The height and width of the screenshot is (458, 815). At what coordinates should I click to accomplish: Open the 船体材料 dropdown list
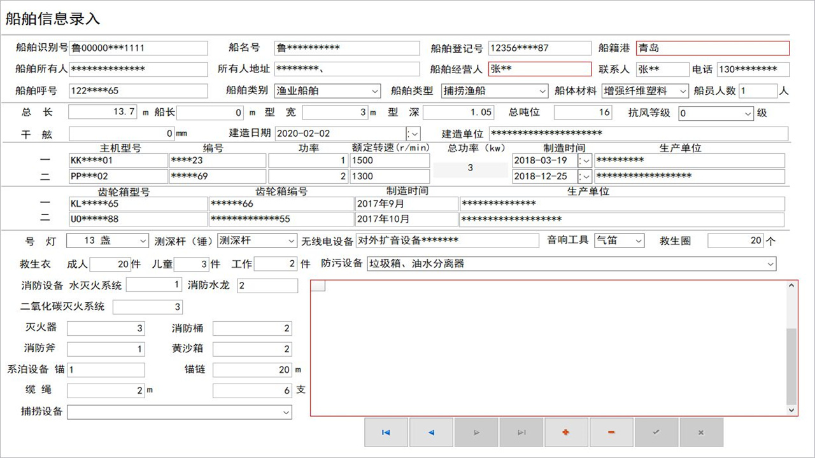point(683,91)
